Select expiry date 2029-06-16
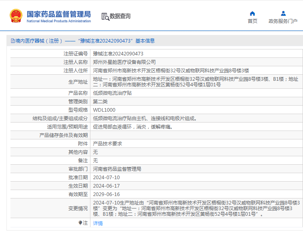This screenshot has height=231, width=303. click(x=106, y=194)
